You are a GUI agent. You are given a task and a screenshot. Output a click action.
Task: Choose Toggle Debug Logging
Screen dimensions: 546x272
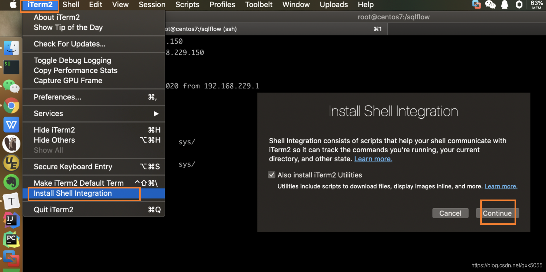pyautogui.click(x=94, y=60)
